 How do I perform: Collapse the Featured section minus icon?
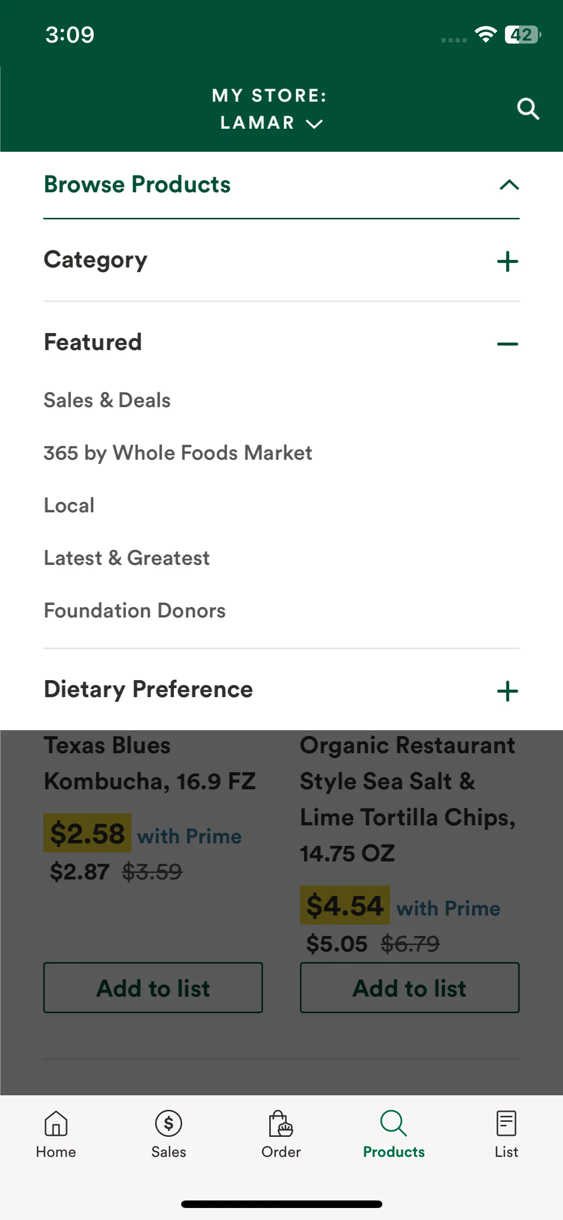coord(507,344)
